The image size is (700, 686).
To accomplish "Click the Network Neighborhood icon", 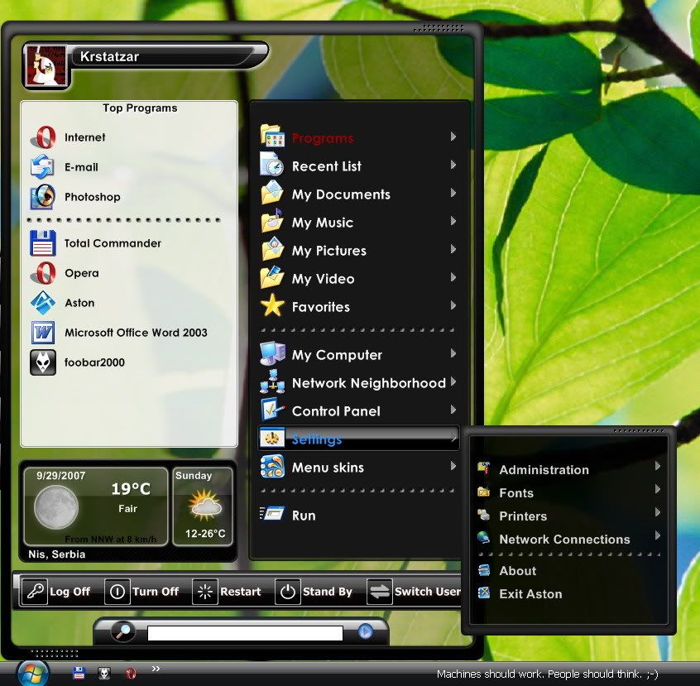I will coord(272,381).
